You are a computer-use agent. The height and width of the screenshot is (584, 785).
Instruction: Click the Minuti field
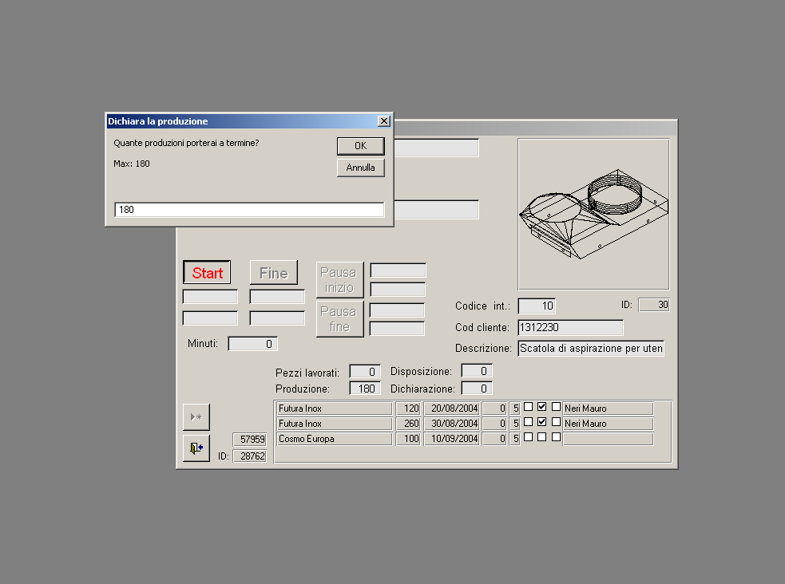[x=253, y=344]
